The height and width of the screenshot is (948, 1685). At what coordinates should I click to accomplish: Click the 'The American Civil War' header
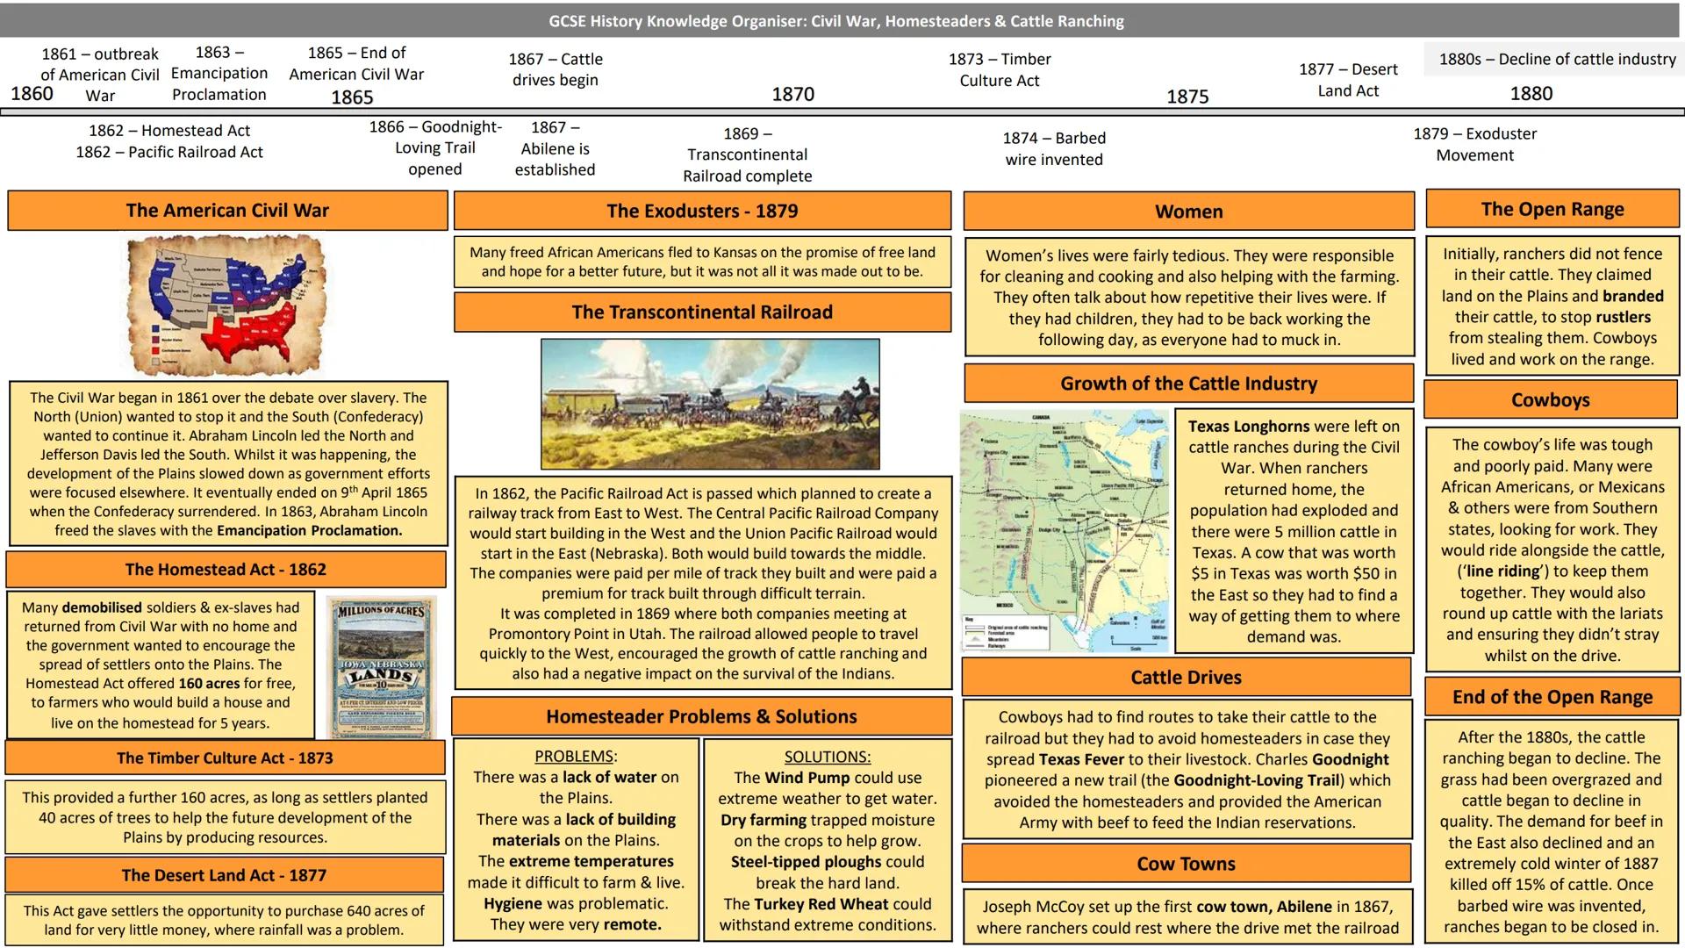coord(226,211)
